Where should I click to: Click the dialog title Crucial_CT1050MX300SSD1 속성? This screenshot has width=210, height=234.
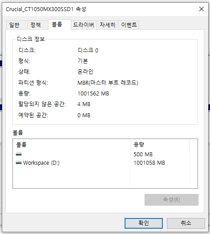coord(46,9)
